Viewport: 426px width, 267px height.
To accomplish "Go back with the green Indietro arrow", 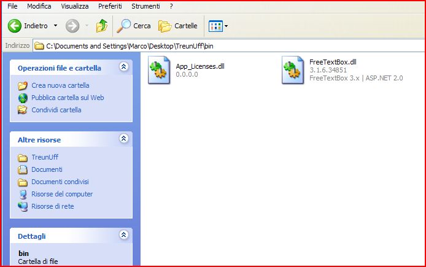I will [x=14, y=26].
